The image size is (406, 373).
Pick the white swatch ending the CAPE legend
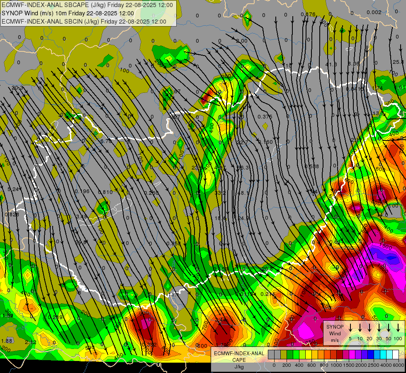pyautogui.click(x=395, y=355)
